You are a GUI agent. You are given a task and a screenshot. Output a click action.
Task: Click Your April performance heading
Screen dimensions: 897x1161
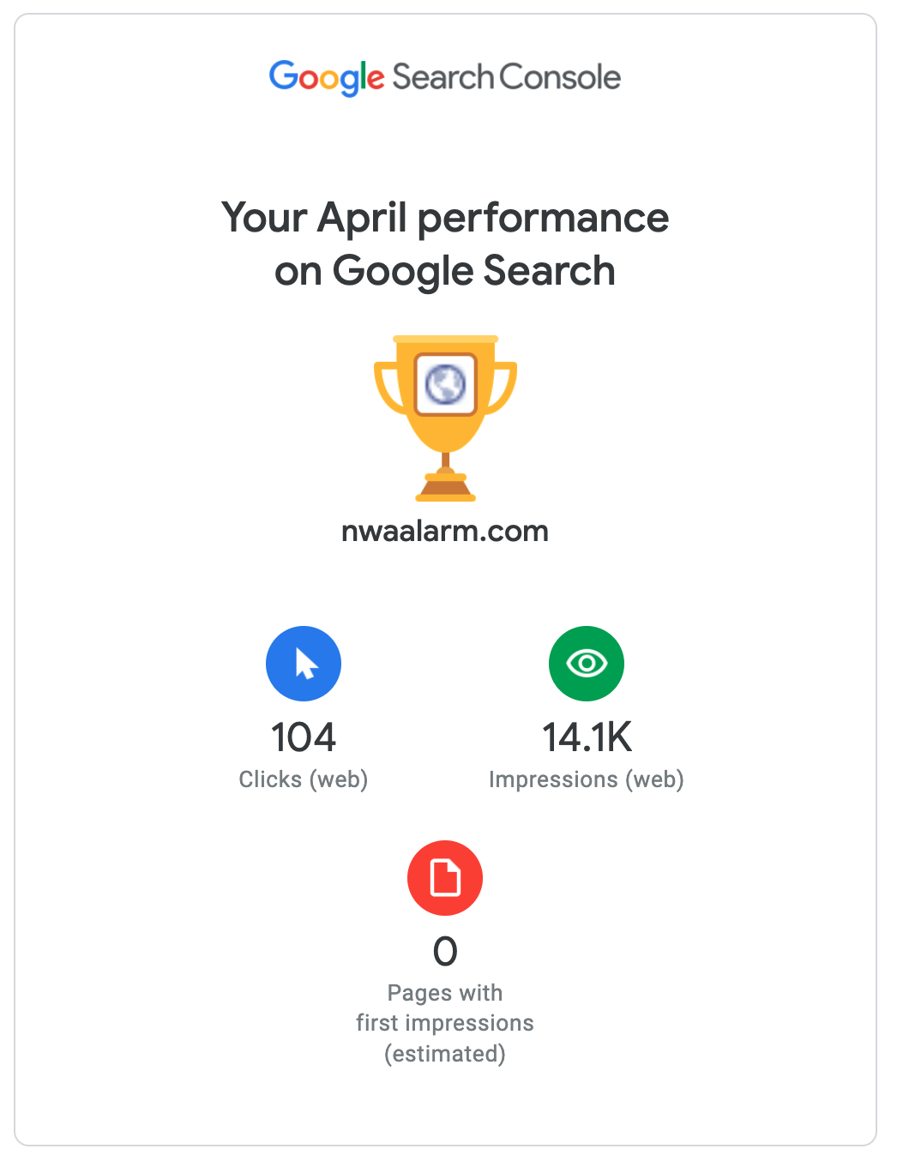[x=445, y=218]
